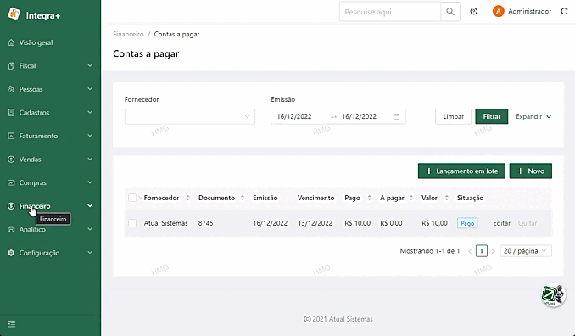Viewport: 575px width, 336px height.
Task: Click the refresh icon near Administrador
Action: point(564,11)
